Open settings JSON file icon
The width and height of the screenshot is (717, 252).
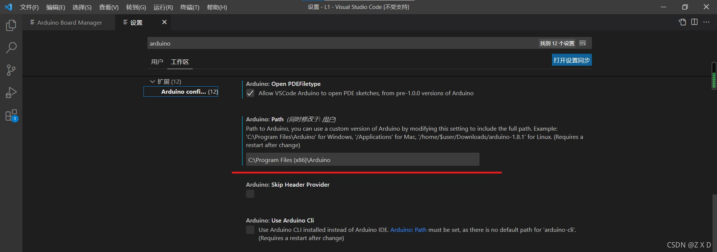click(682, 22)
